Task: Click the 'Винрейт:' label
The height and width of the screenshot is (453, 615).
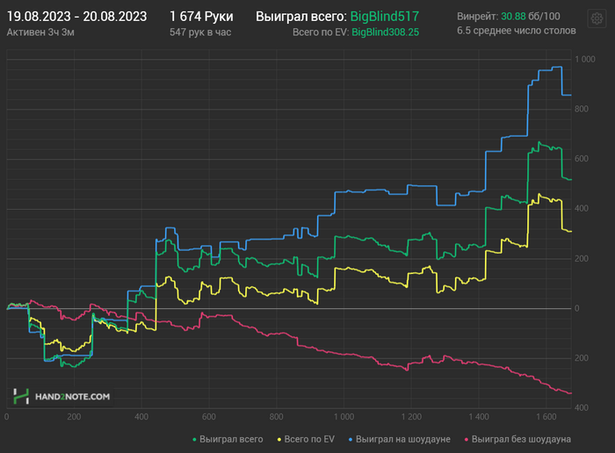Action: (477, 17)
